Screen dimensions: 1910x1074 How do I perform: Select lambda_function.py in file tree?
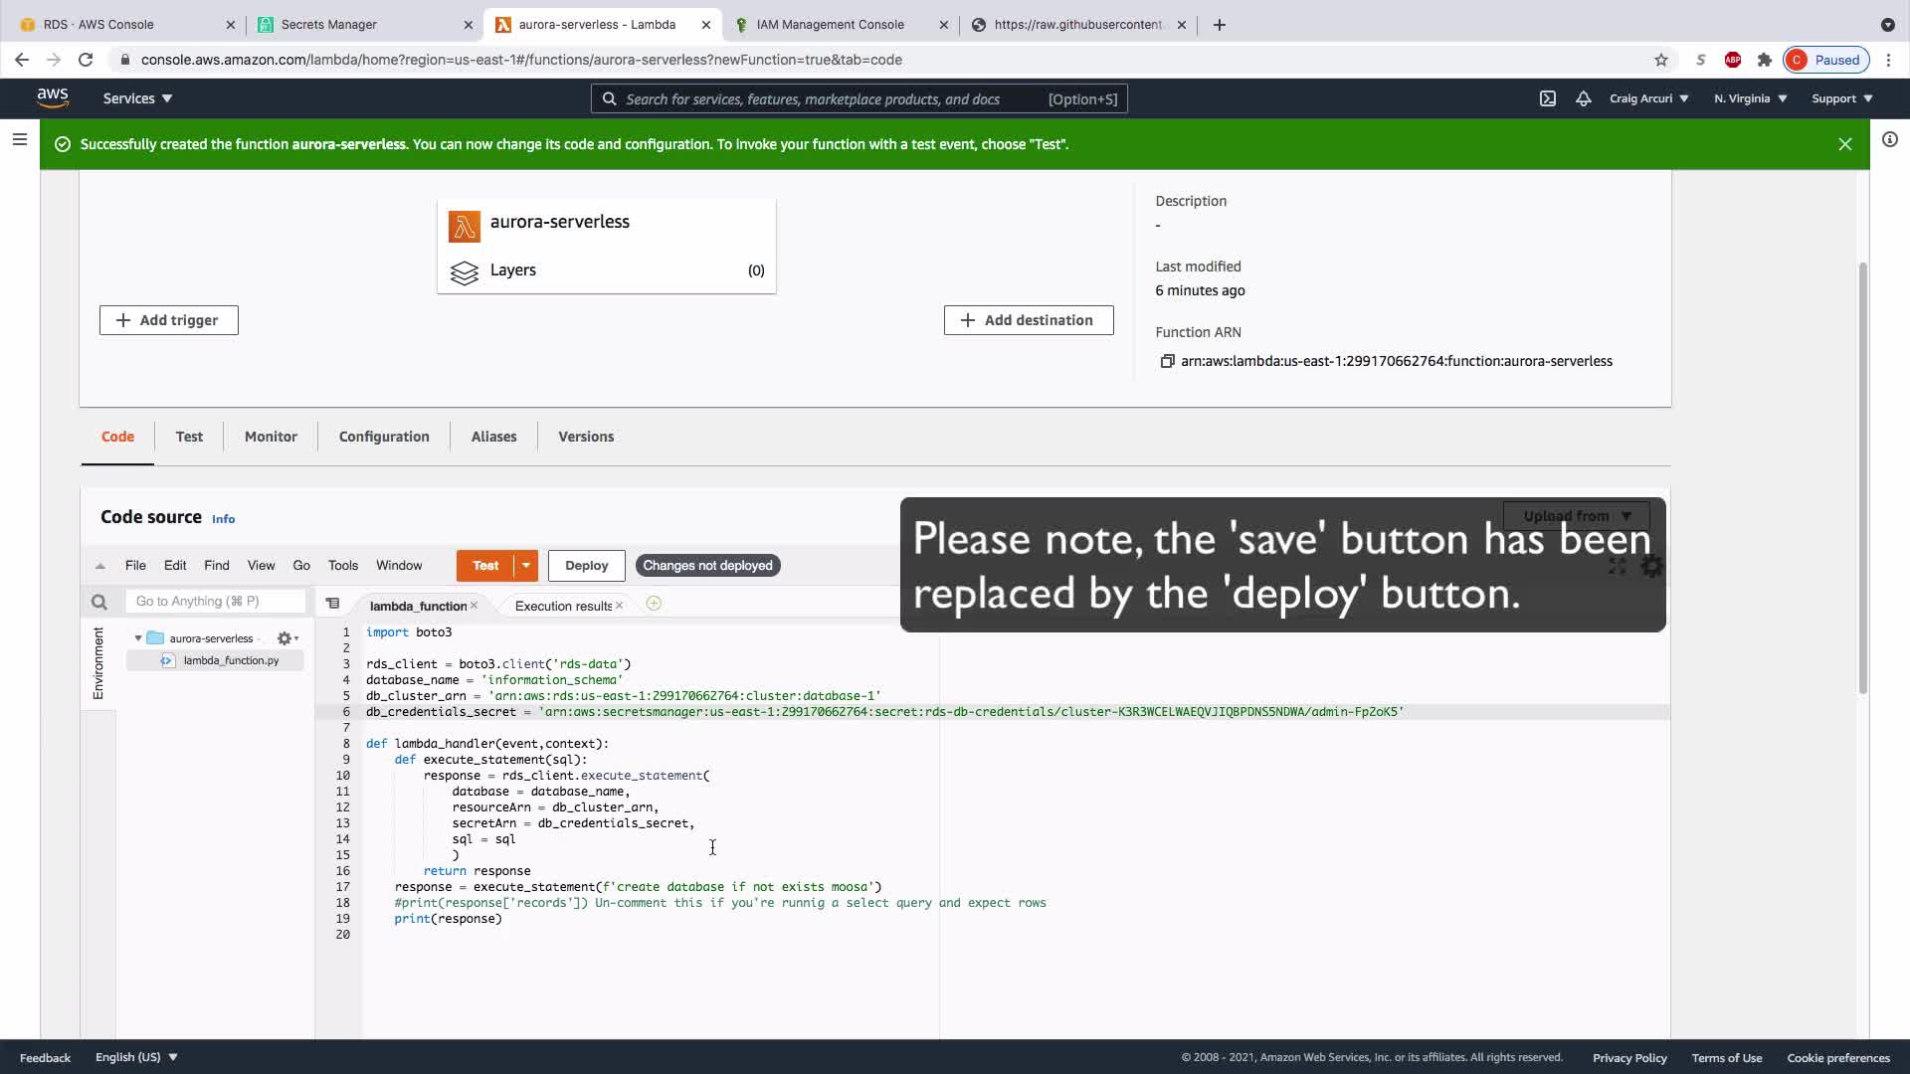[231, 660]
